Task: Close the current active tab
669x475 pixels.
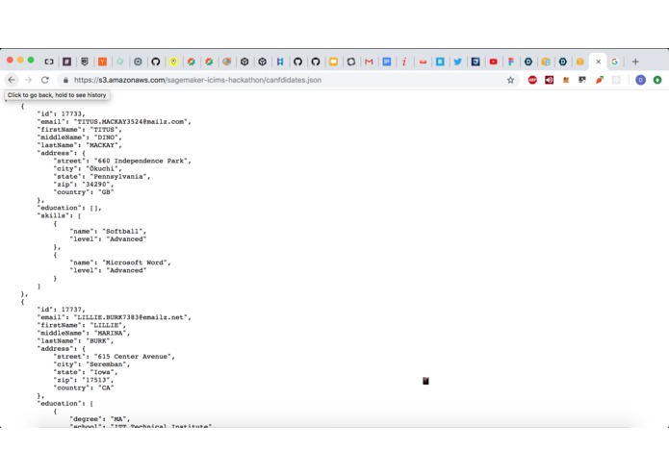Action: point(598,62)
